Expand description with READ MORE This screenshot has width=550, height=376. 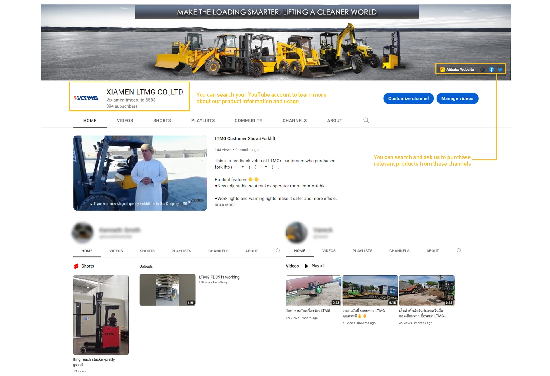pyautogui.click(x=225, y=205)
